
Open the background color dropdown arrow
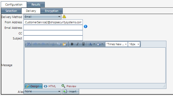102,44
